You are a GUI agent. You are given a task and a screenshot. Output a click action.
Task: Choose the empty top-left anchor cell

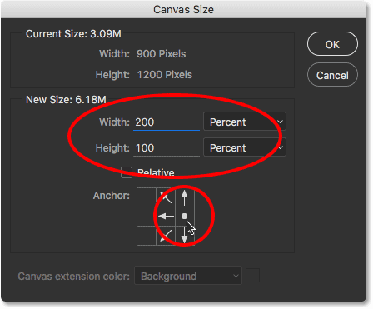pos(147,197)
